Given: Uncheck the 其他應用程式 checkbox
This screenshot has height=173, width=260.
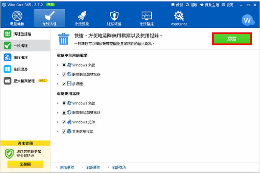Looking at the screenshot, I should 64,131.
